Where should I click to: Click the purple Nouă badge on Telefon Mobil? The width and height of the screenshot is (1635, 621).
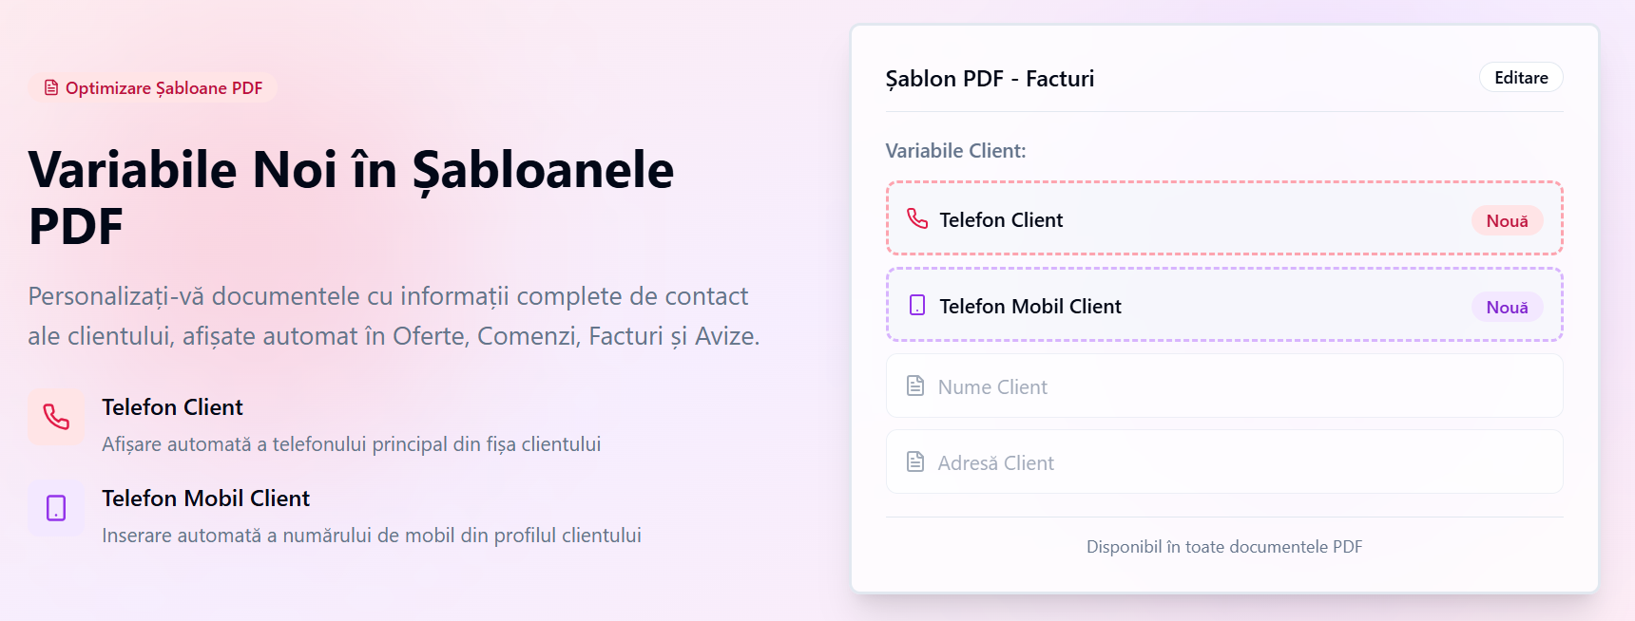pyautogui.click(x=1507, y=307)
